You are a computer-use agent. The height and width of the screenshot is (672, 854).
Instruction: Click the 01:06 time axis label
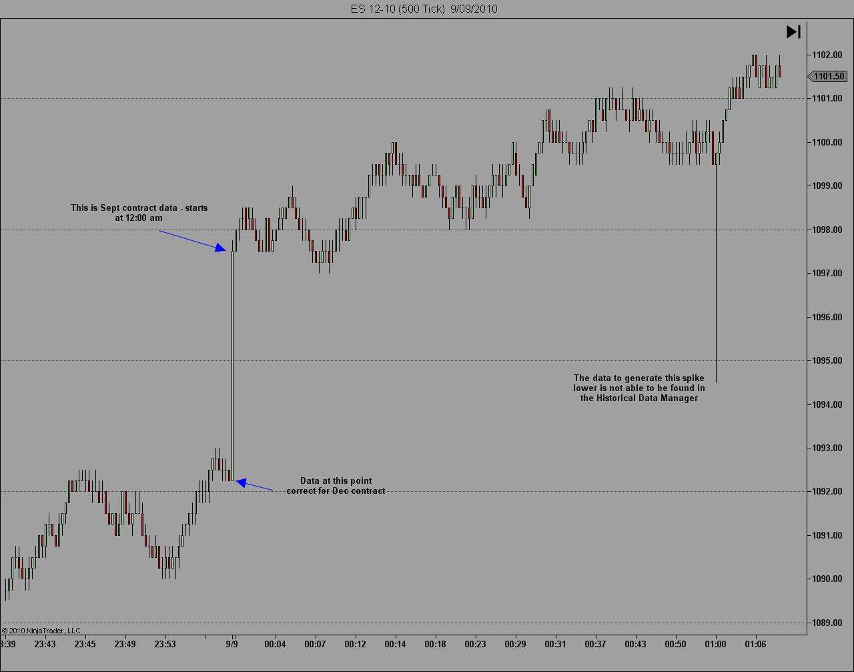tap(755, 645)
